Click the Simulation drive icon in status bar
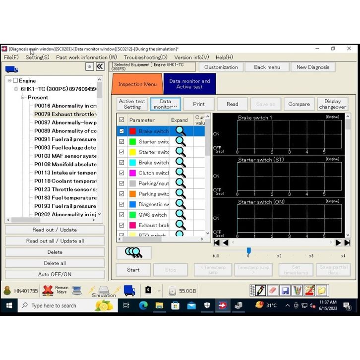The image size is (360, 360). click(x=103, y=290)
